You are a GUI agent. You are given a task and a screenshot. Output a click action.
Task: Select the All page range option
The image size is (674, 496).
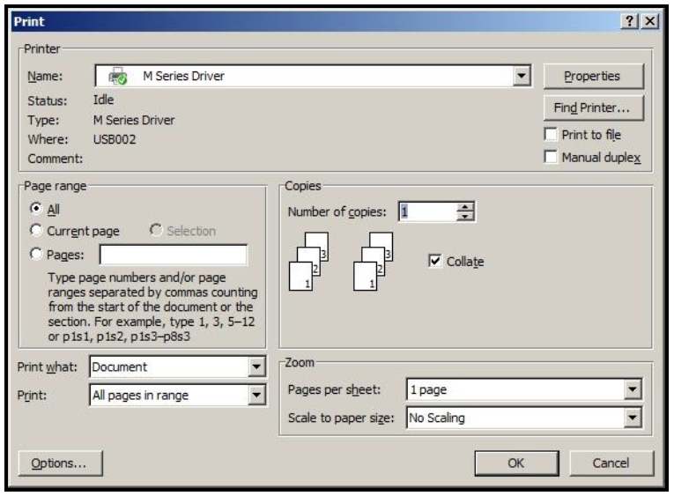36,209
